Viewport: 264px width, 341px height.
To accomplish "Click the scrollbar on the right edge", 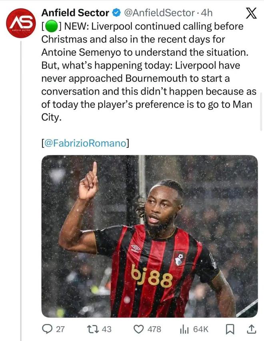I will (x=262, y=112).
